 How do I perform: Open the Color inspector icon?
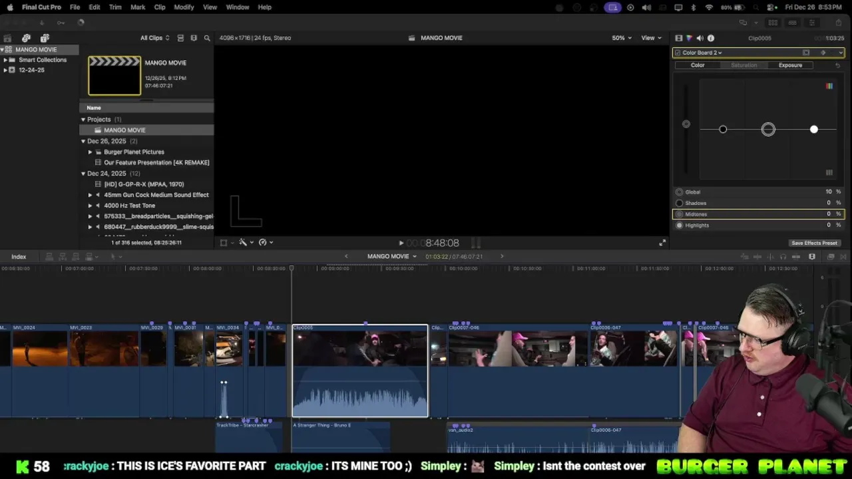[689, 38]
